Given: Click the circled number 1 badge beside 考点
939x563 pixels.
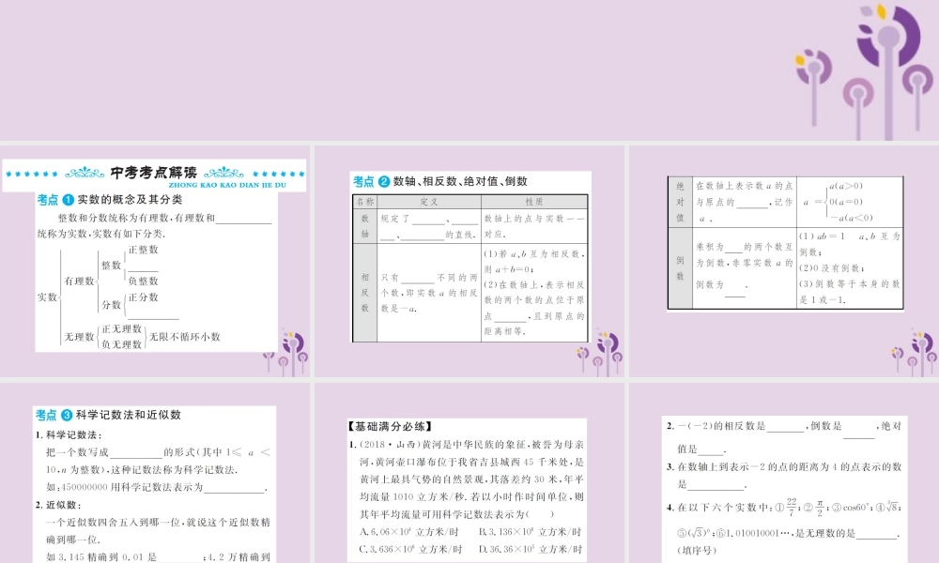Looking at the screenshot, I should 68,200.
